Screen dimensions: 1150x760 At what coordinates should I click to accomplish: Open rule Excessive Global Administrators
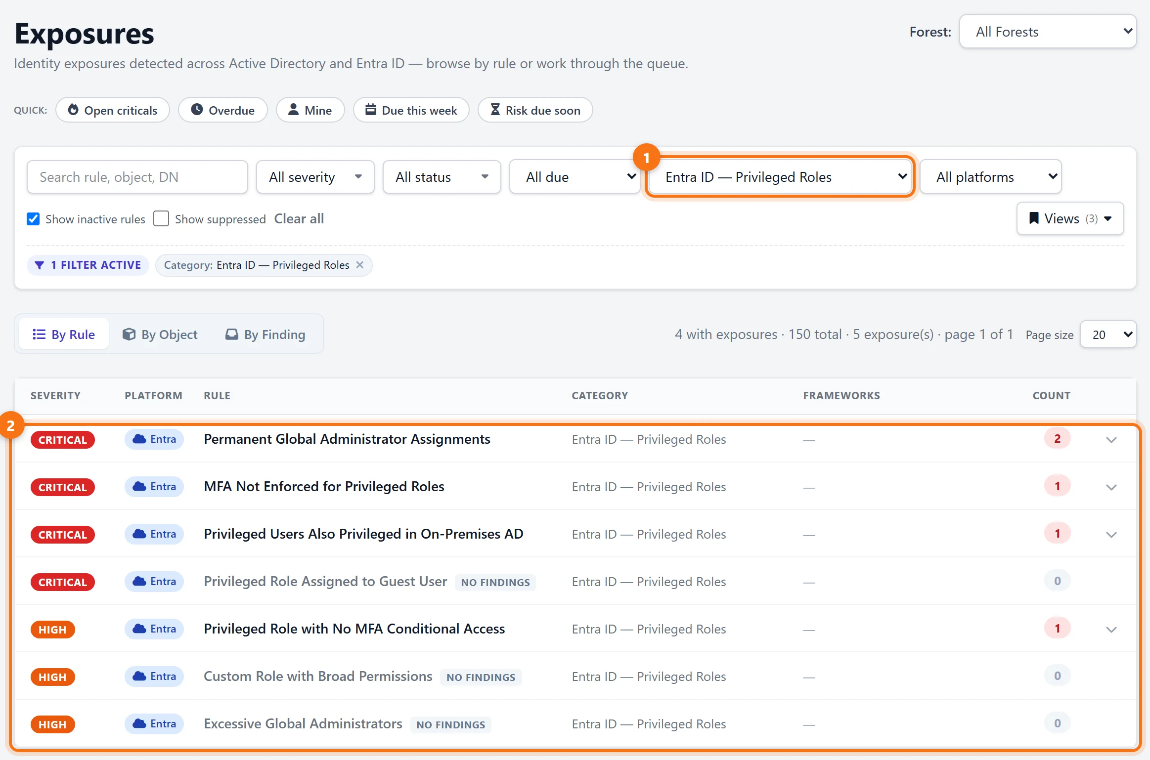303,723
